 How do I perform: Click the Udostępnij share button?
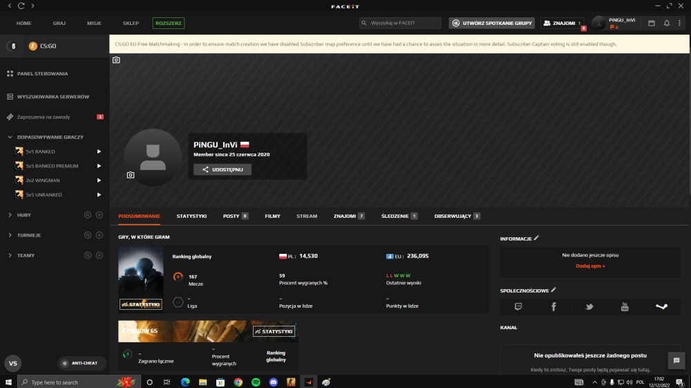(223, 169)
